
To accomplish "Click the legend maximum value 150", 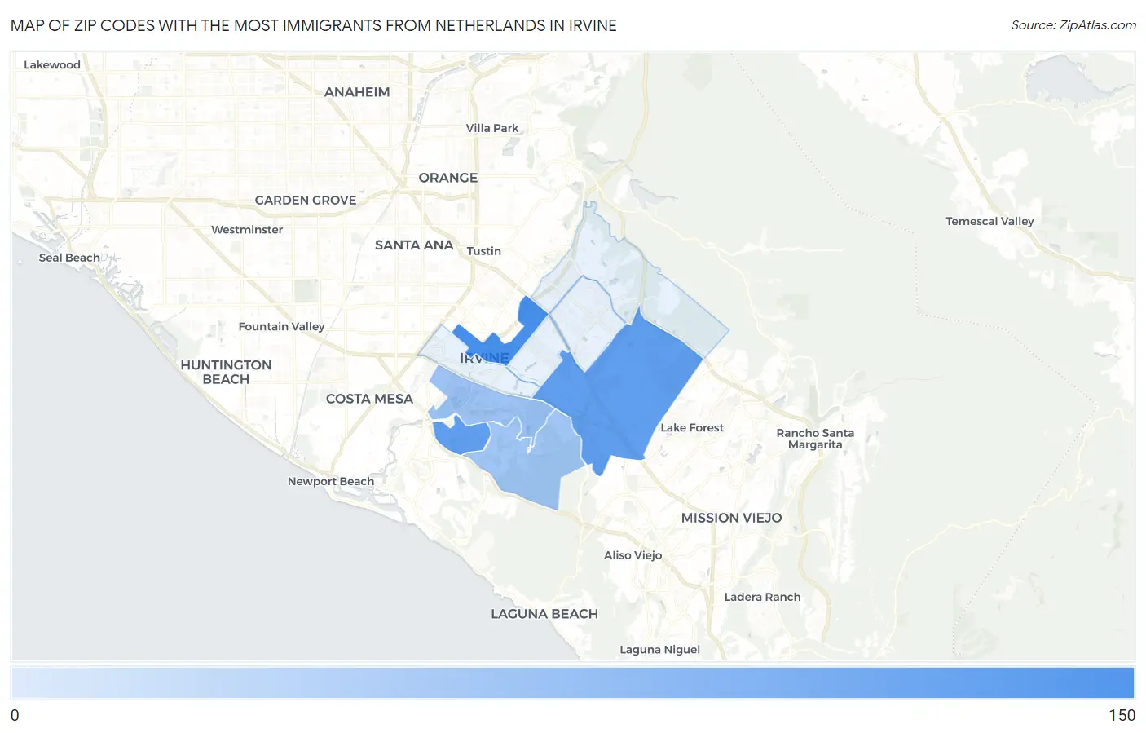I will click(x=1122, y=716).
